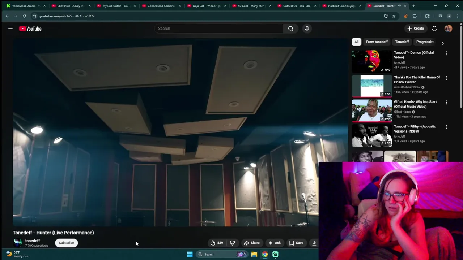Open tonedeff channel name link
The height and width of the screenshot is (260, 463).
(33, 240)
